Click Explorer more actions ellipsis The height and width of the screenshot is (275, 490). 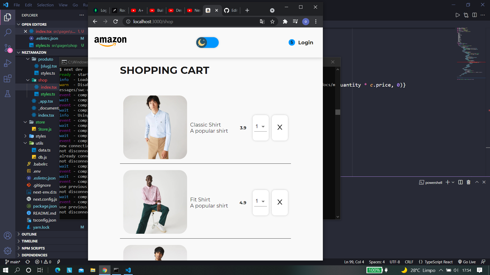click(82, 15)
